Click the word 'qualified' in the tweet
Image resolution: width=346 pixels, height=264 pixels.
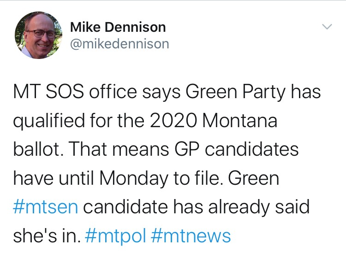point(49,122)
